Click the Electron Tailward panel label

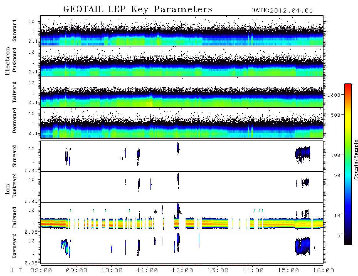click(x=14, y=92)
